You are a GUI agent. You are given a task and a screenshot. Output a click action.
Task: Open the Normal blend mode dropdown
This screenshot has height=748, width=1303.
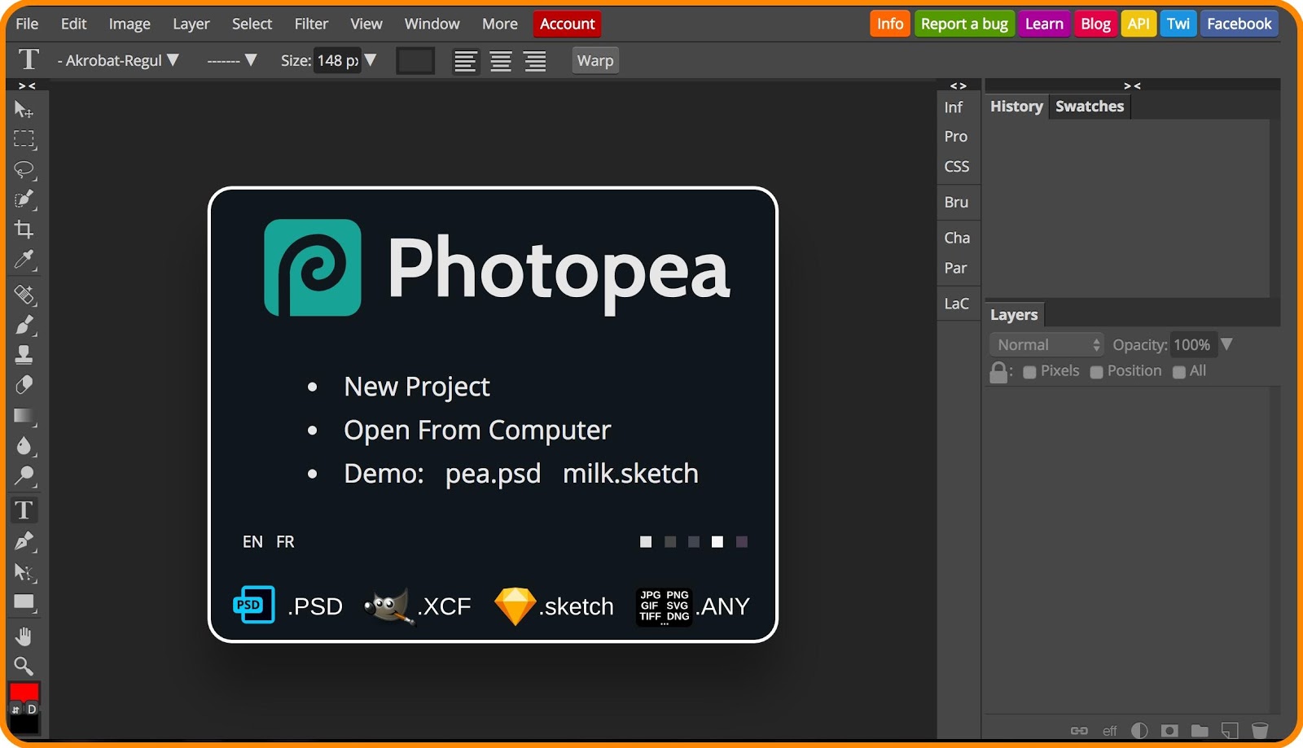1046,344
